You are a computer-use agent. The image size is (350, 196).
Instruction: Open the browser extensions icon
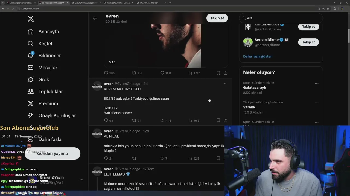(x=335, y=8)
